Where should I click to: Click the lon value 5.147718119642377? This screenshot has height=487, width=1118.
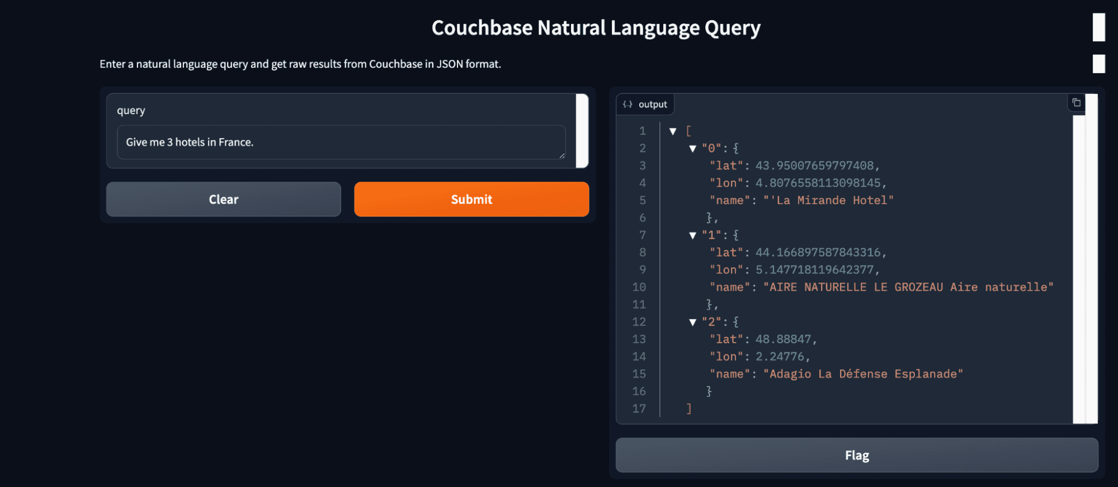(814, 269)
